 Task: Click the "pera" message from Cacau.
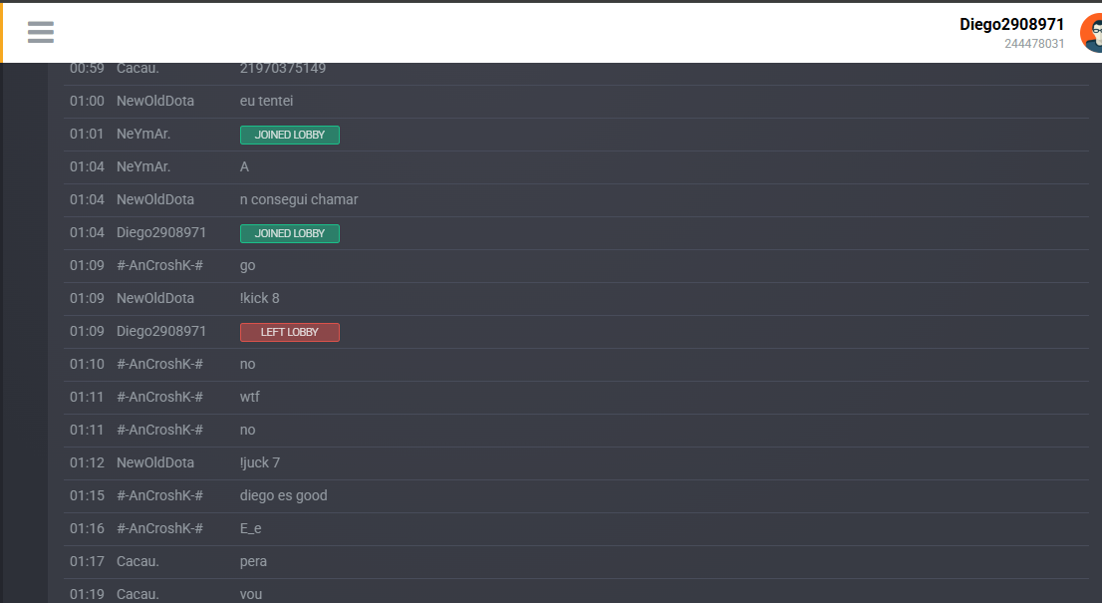click(x=253, y=561)
